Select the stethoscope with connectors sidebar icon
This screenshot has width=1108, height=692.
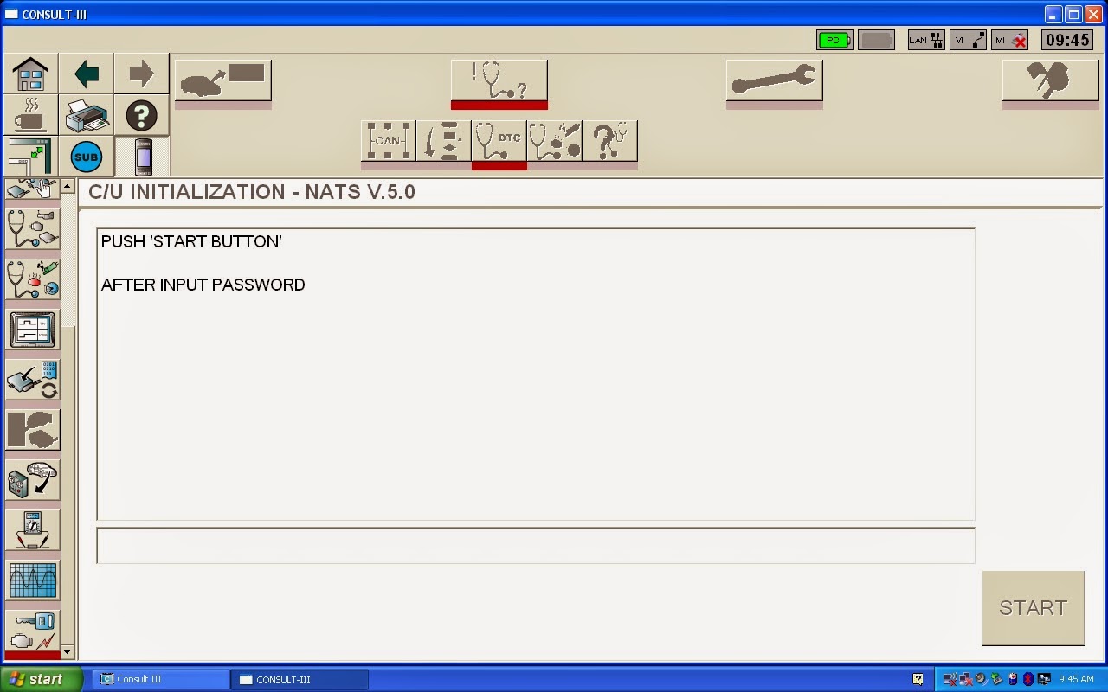[x=33, y=228]
